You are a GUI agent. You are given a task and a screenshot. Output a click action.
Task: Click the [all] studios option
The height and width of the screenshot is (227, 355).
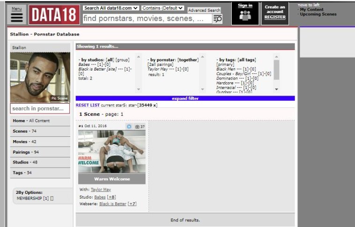point(110,60)
